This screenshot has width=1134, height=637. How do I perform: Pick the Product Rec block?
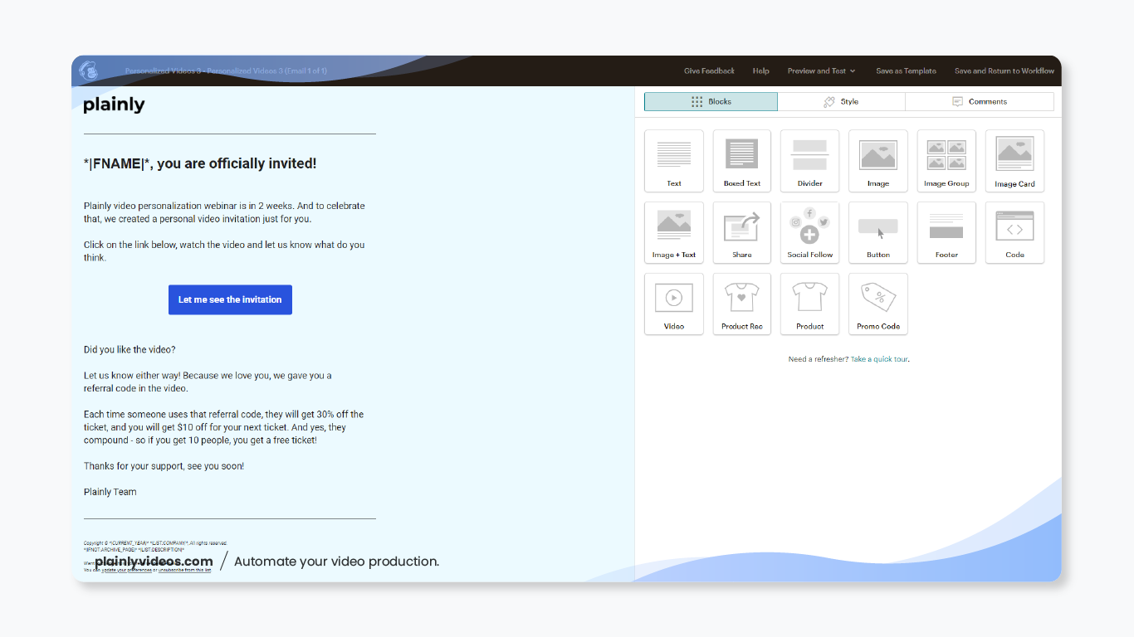point(742,304)
